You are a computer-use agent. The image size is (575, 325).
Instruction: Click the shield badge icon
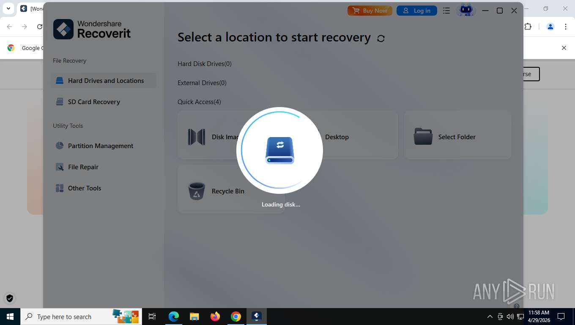tap(10, 298)
